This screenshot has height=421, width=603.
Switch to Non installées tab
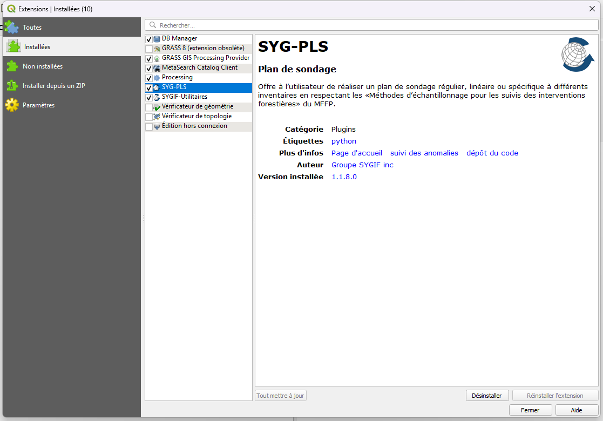pyautogui.click(x=42, y=66)
